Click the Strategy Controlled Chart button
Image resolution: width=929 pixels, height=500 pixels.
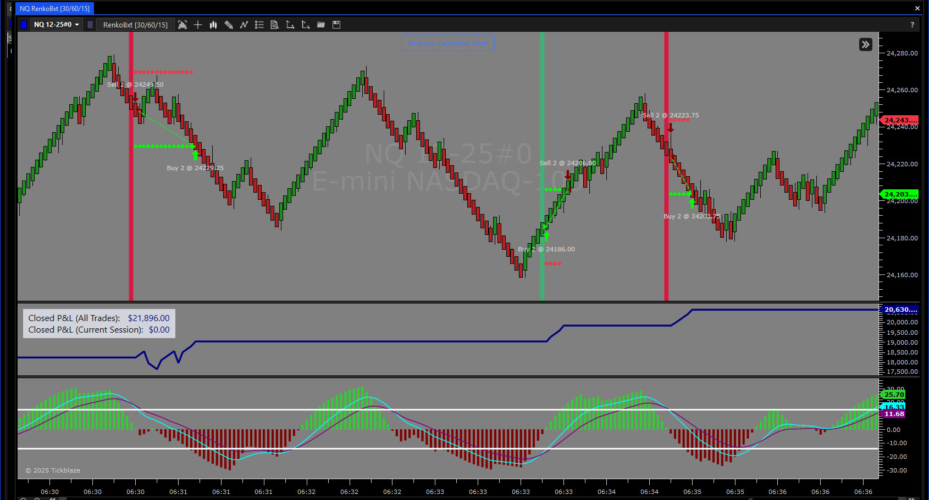(448, 43)
